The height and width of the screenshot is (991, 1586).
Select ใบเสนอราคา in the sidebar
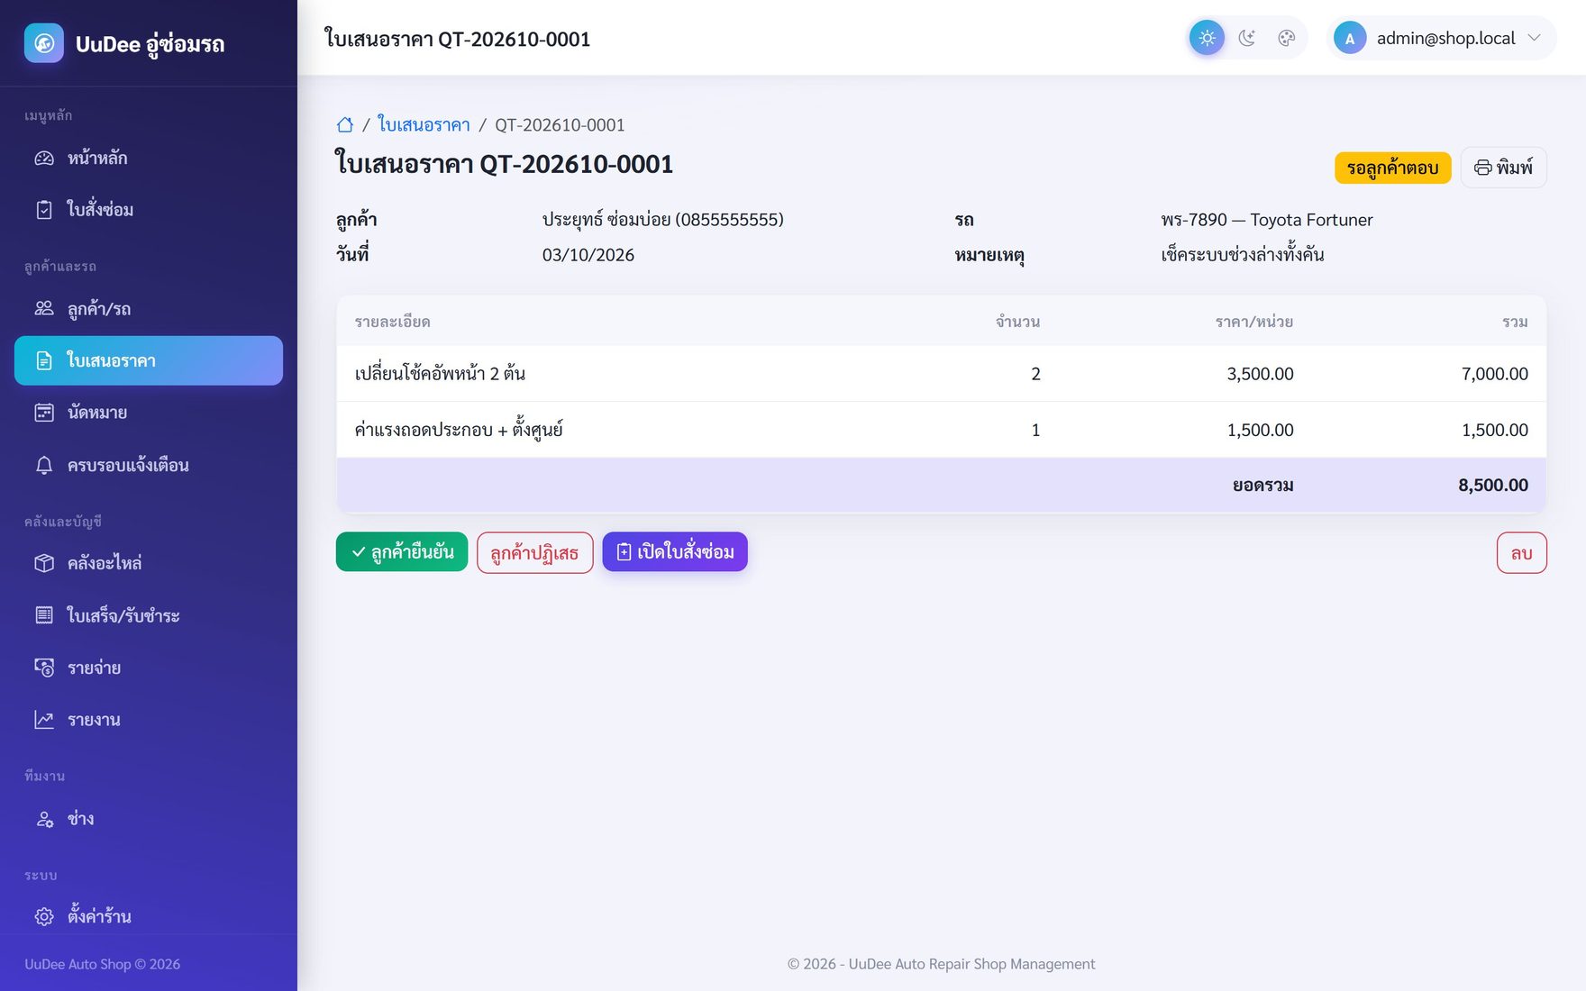(149, 360)
